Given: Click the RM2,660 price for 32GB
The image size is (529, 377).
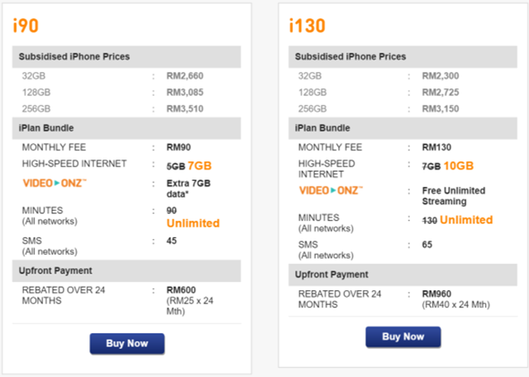Looking at the screenshot, I should tap(185, 76).
